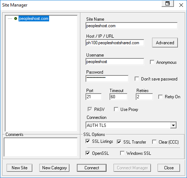Open the Advanced settings button
The height and width of the screenshot is (178, 187).
[165, 43]
